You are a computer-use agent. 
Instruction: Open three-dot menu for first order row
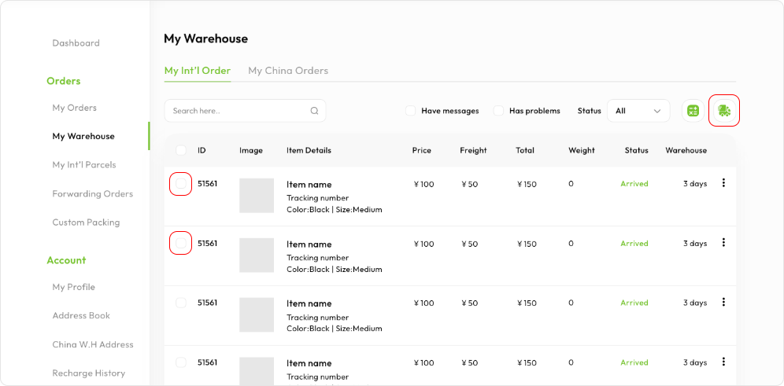pyautogui.click(x=723, y=183)
